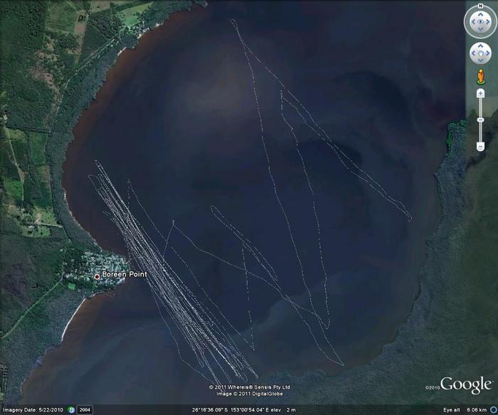Pan down with the move joystick arrow
The width and height of the screenshot is (498, 415).
(480, 61)
